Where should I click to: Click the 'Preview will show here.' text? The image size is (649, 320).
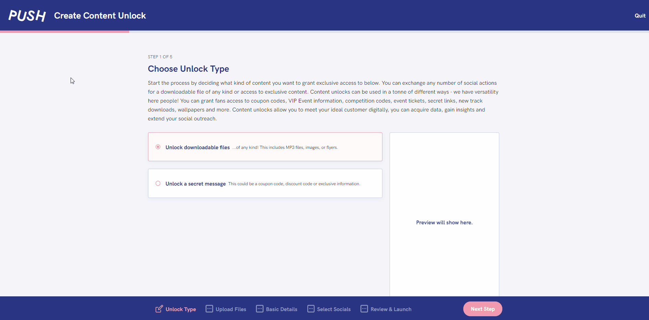tap(444, 223)
